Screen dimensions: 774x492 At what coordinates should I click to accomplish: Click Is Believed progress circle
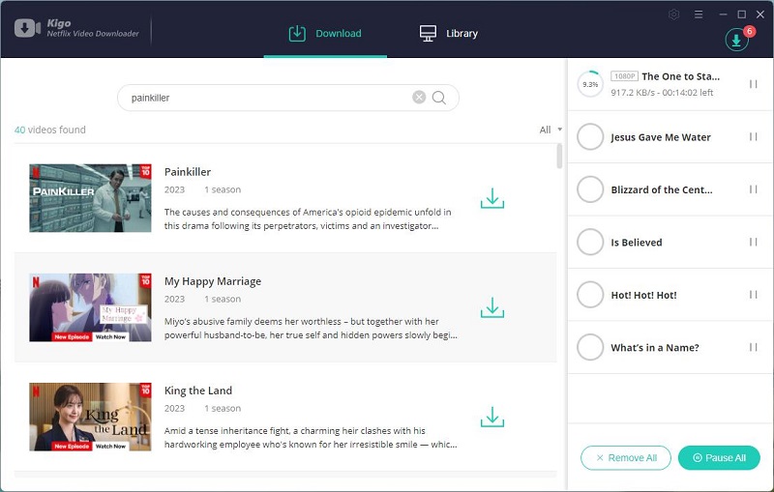[590, 242]
